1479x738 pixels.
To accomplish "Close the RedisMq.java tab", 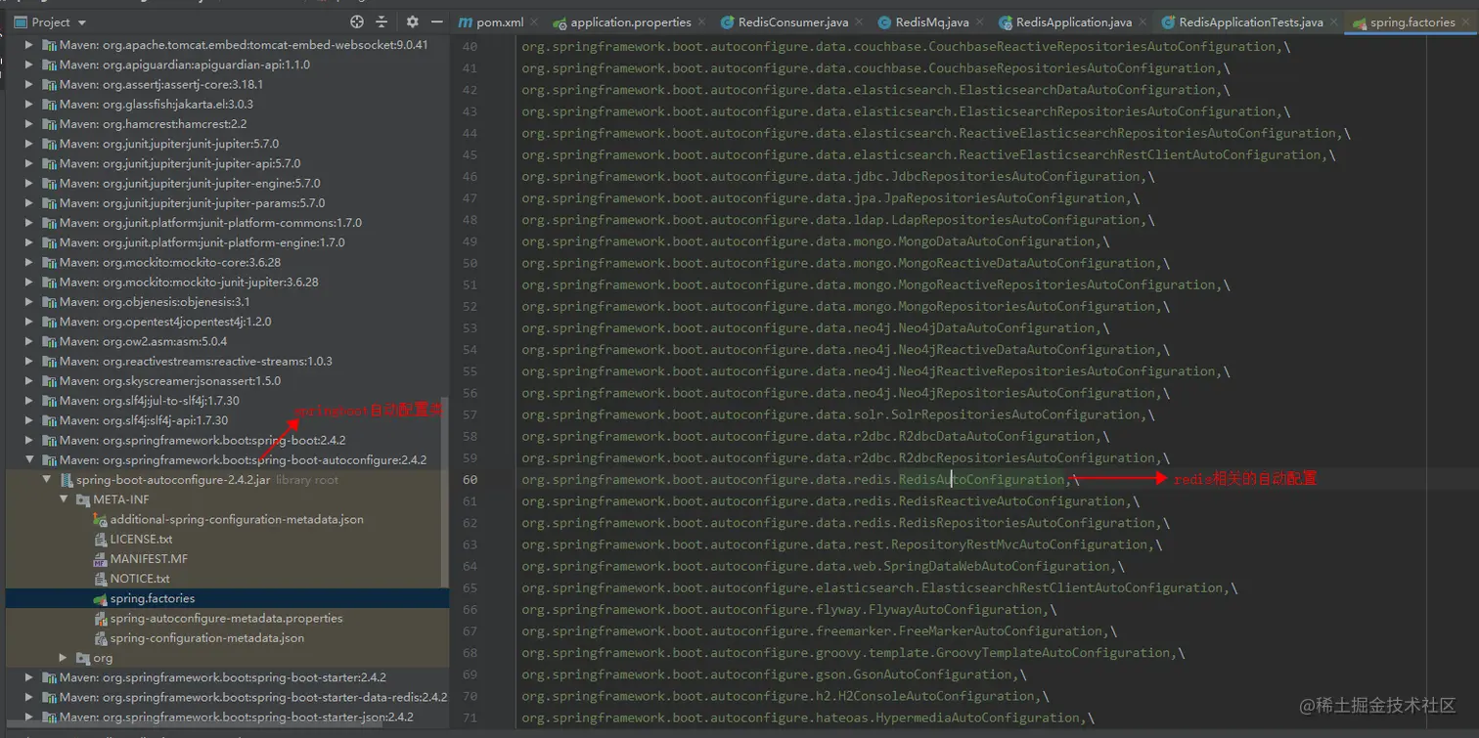I will tap(980, 22).
